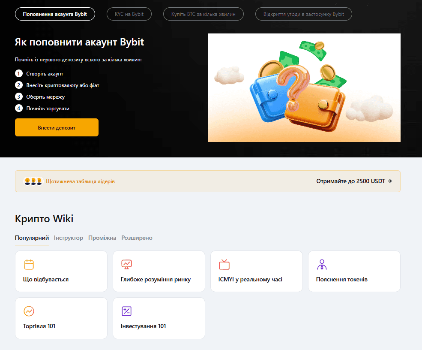Open Щотижнева таблиця лідерів link
The width and height of the screenshot is (422, 350).
click(x=80, y=181)
